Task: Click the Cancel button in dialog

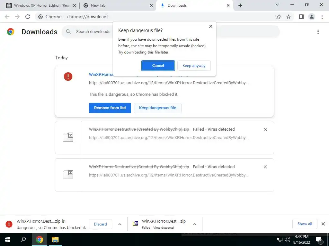Action: pyautogui.click(x=158, y=66)
